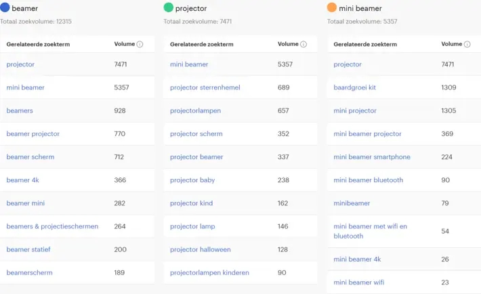The height and width of the screenshot is (294, 481).
Task: Open 'projector' link in beamer table
Action: click(x=20, y=64)
